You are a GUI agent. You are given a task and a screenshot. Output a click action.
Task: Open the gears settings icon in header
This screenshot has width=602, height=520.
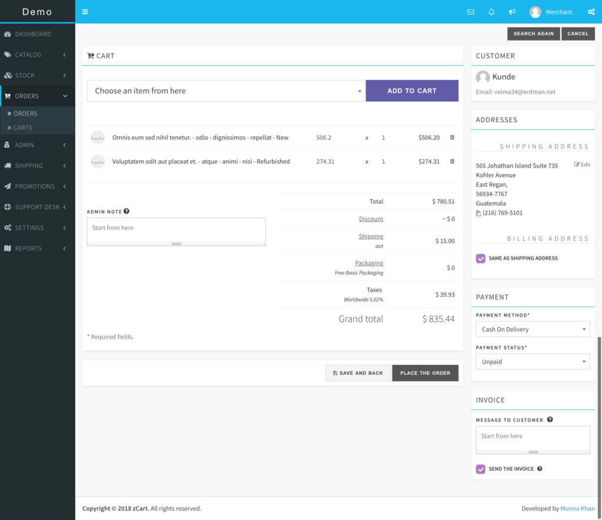coord(591,12)
